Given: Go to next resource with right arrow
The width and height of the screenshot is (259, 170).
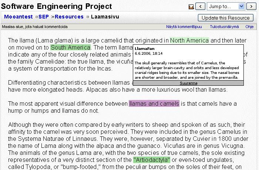Looking at the screenshot, I should click(x=251, y=6).
